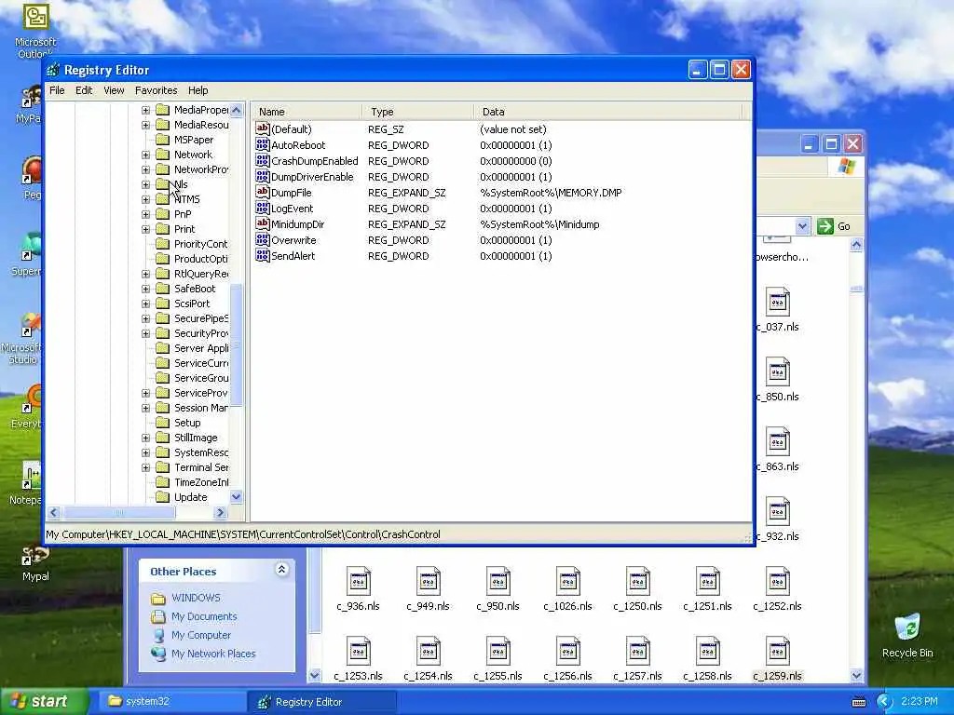The height and width of the screenshot is (715, 954).
Task: Expand the MediaProperties tree node
Action: pyautogui.click(x=145, y=110)
